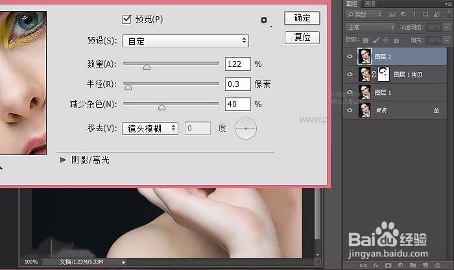Viewport: 454px width, 270px height.
Task: Select the 背景 layer thumbnail
Action: click(364, 110)
